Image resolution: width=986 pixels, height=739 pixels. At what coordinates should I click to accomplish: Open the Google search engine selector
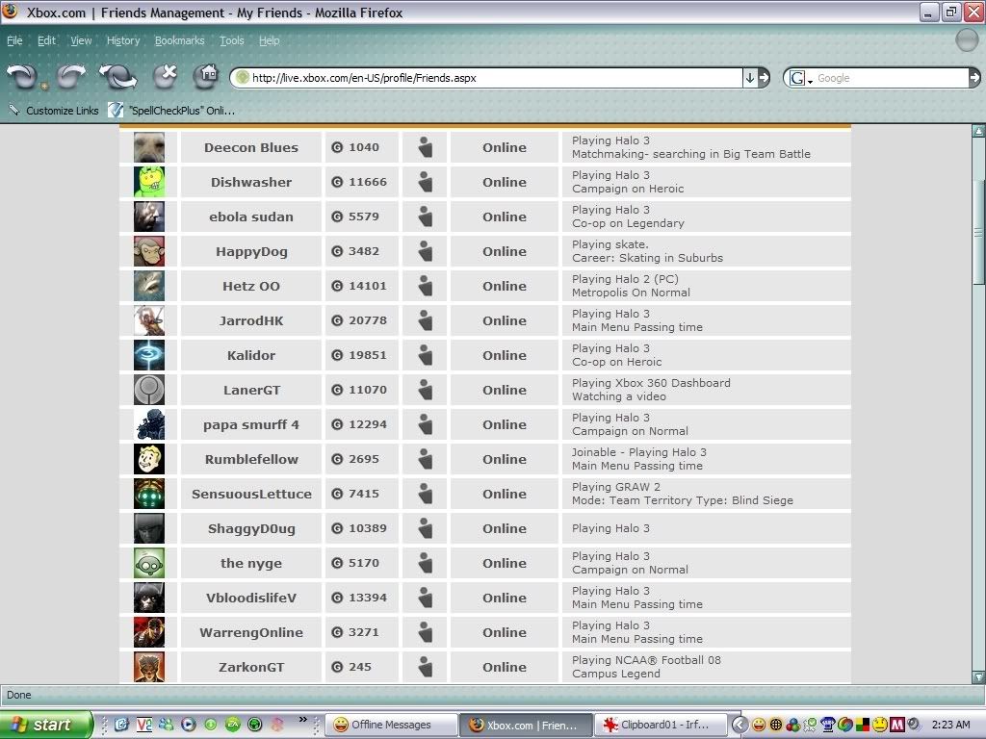pyautogui.click(x=800, y=78)
